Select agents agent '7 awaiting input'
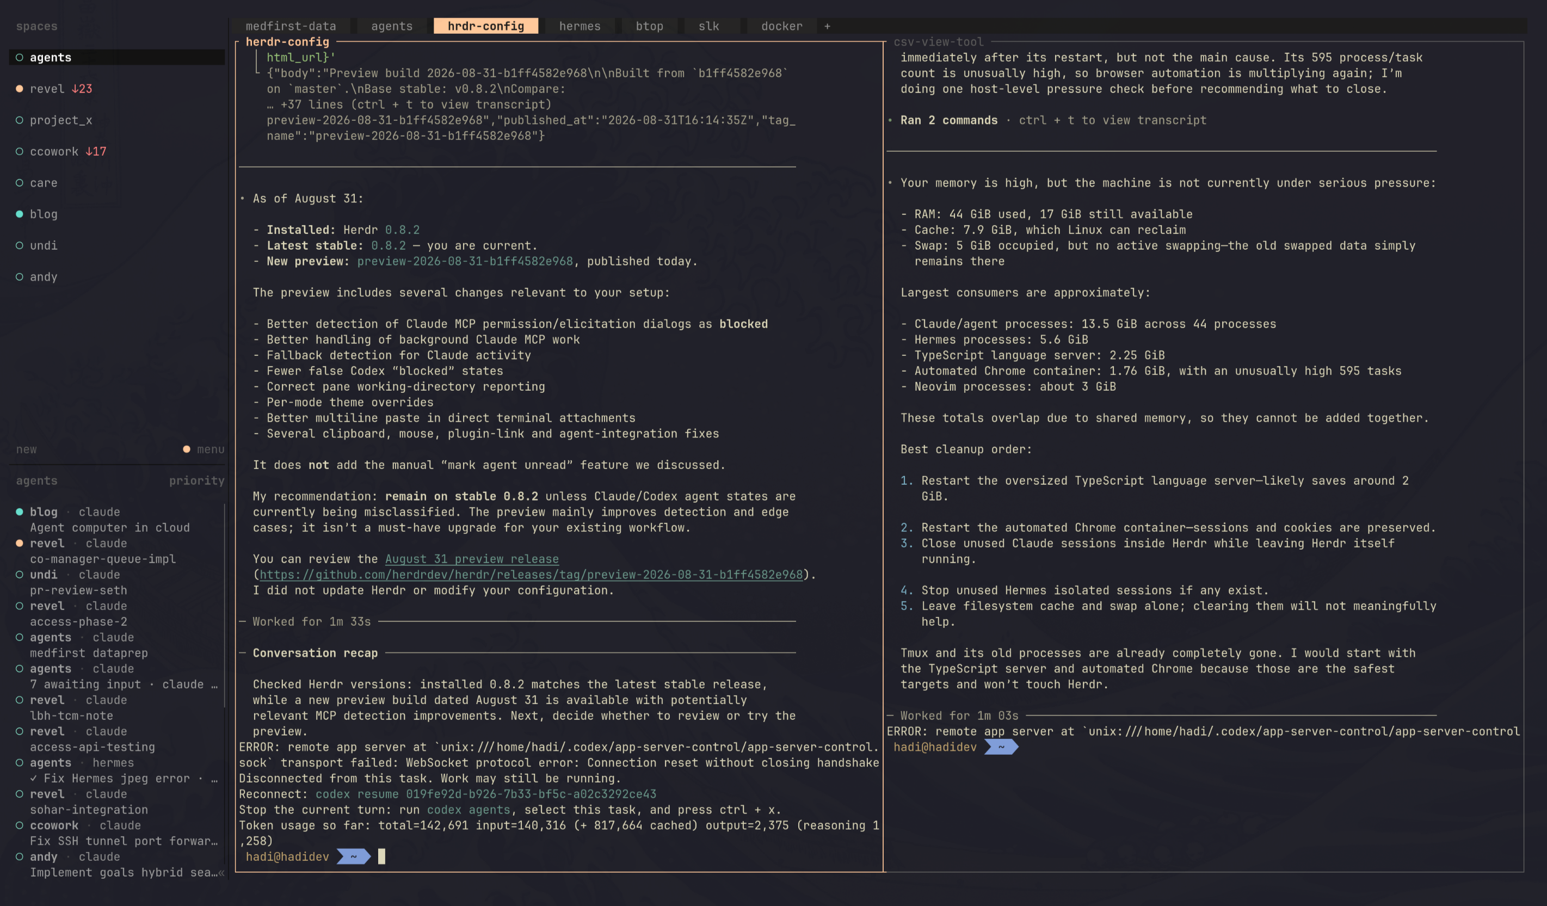The image size is (1547, 906). click(116, 676)
